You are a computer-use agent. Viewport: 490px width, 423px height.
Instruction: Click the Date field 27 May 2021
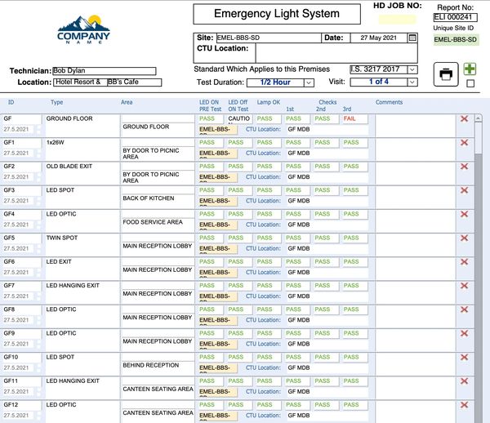(379, 38)
